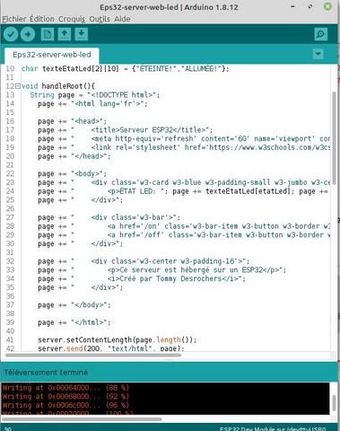Image resolution: width=340 pixels, height=431 pixels.
Task: Click the w3-center w3-padding-16 line
Action: [x=144, y=261]
